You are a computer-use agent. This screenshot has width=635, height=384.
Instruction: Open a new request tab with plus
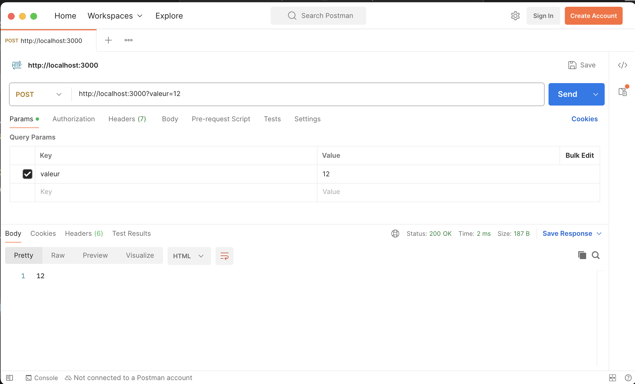(x=108, y=40)
